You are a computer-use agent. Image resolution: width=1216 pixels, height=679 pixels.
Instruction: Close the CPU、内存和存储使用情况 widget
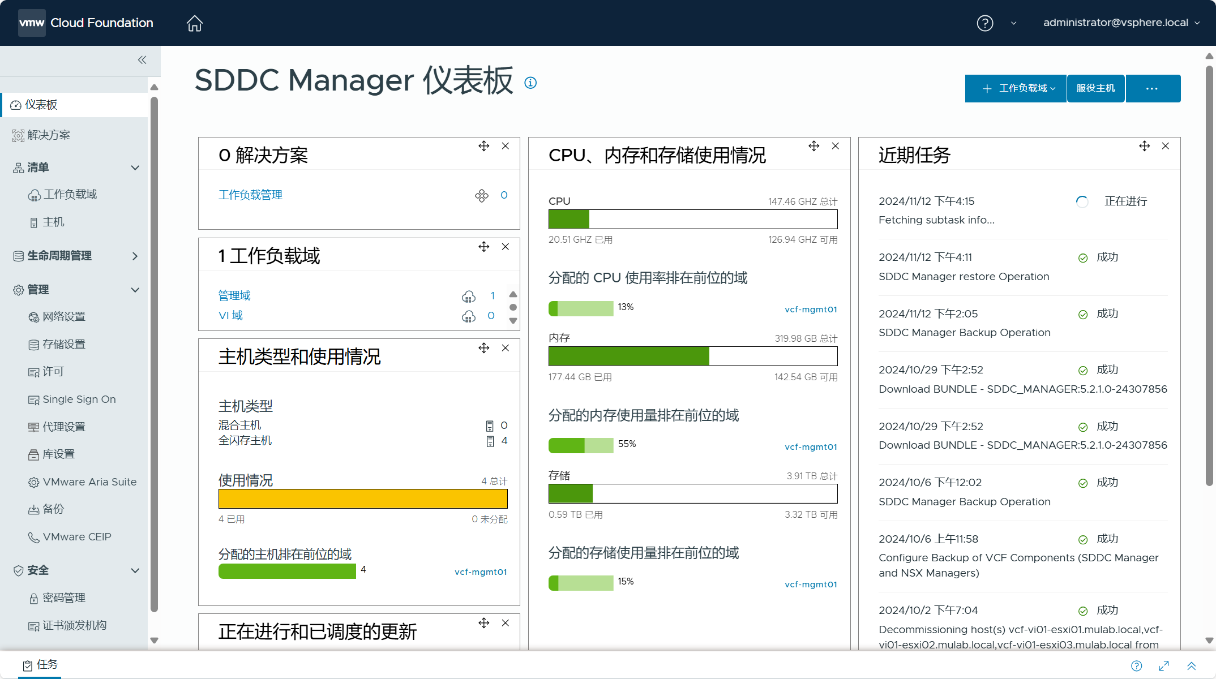pos(836,146)
